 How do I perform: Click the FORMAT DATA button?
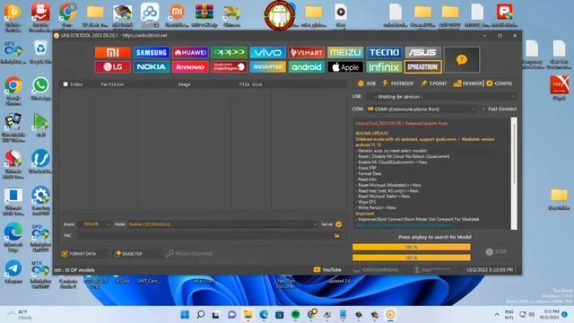(79, 253)
